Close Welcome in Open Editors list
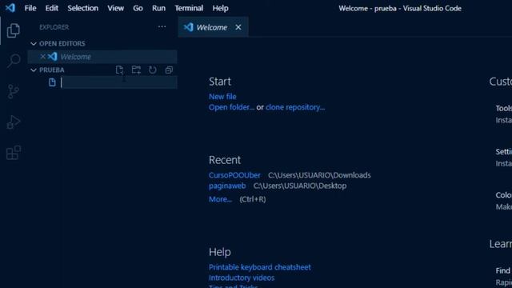Image resolution: width=512 pixels, height=288 pixels. (x=42, y=57)
